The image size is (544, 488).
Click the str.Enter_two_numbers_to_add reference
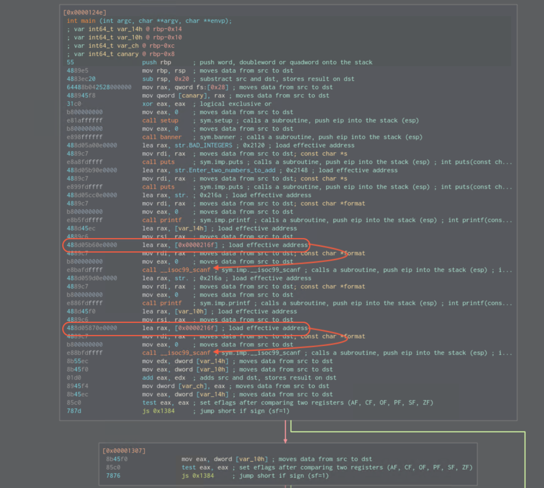(x=225, y=170)
